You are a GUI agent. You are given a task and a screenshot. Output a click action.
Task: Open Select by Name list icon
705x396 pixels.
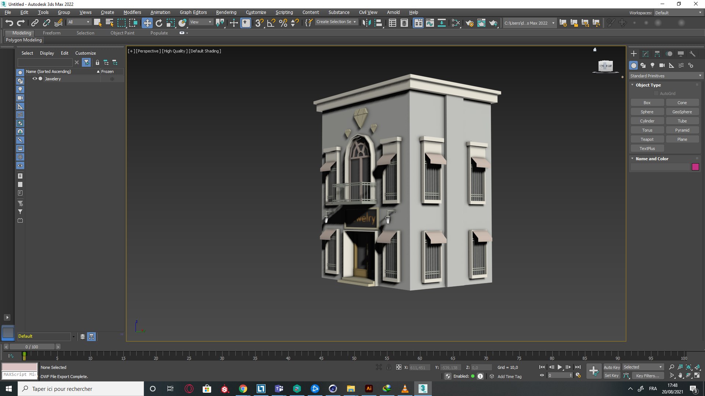point(109,23)
